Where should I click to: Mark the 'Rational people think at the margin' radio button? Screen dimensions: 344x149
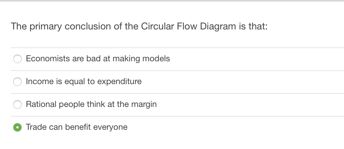tap(17, 104)
